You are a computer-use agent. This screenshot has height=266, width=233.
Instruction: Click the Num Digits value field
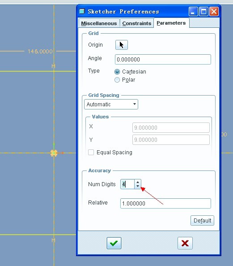[x=127, y=184]
